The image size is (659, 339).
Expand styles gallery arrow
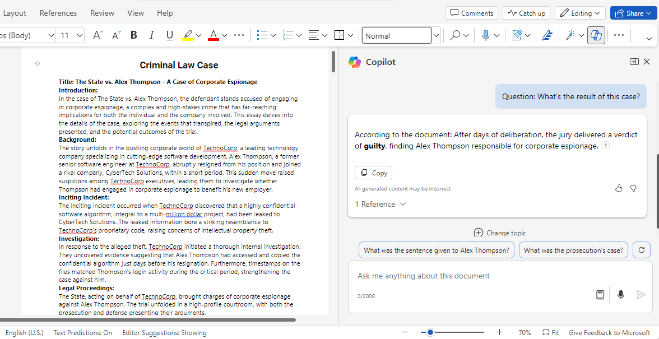(436, 36)
